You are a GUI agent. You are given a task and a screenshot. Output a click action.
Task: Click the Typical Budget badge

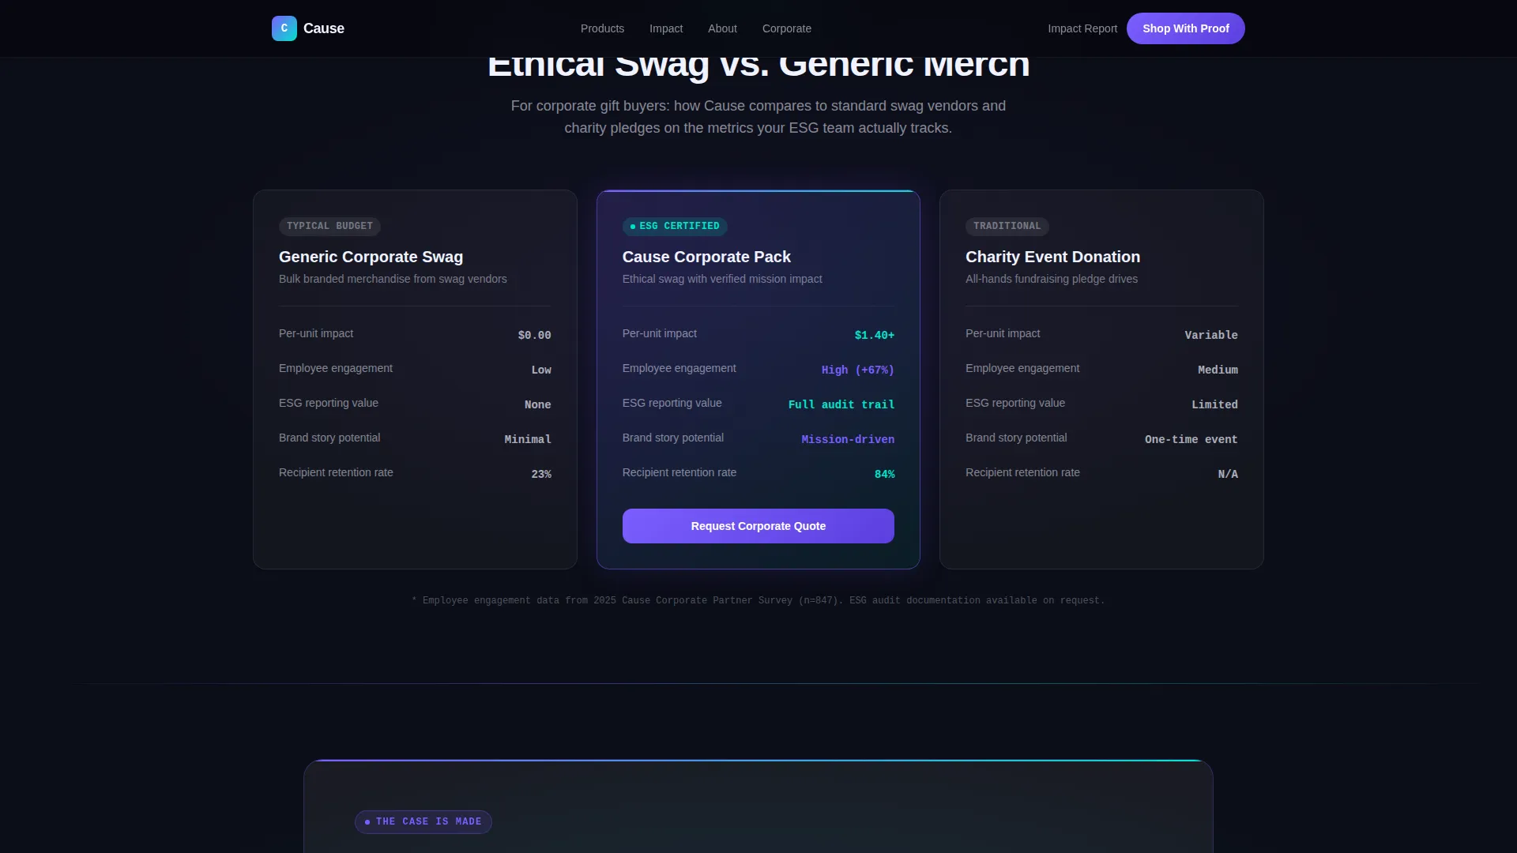(x=329, y=226)
